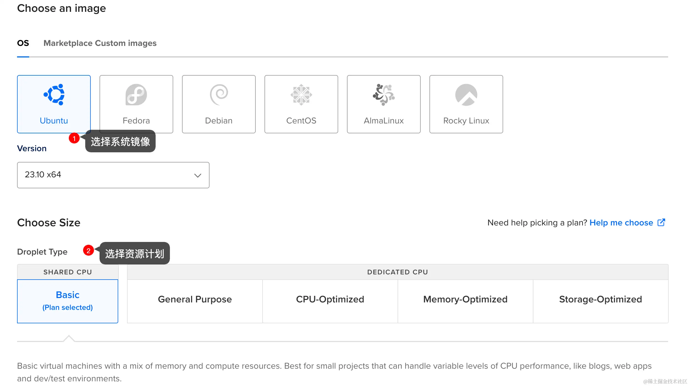Select the Ubuntu logo icon
689x386 pixels.
pos(54,95)
